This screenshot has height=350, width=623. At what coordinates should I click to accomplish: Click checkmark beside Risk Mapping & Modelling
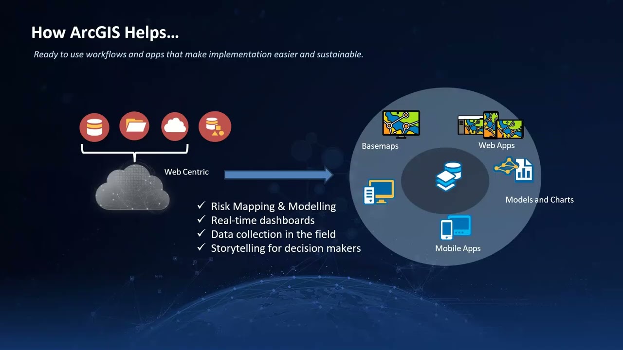coord(201,206)
